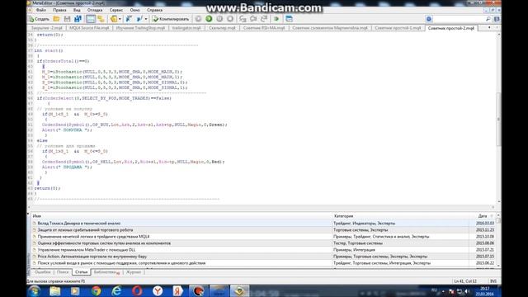
Task: Open the Windows Start button
Action: tap(35, 291)
